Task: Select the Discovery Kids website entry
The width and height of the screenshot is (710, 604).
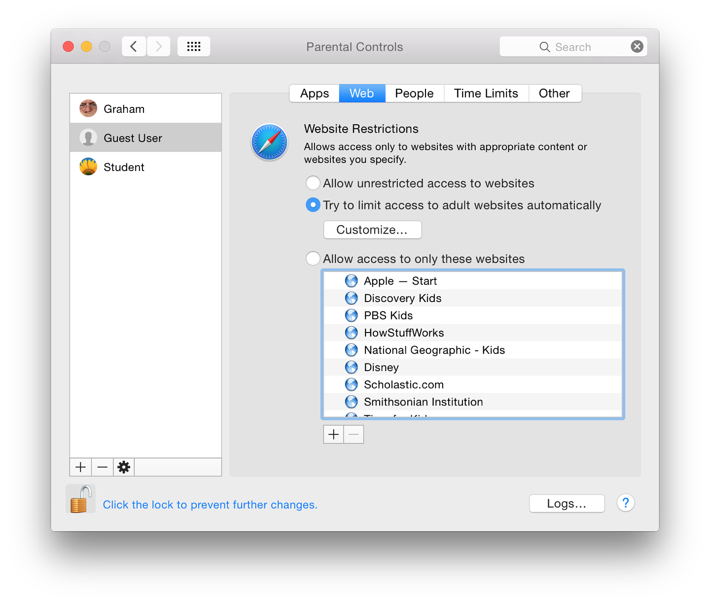Action: coord(473,298)
